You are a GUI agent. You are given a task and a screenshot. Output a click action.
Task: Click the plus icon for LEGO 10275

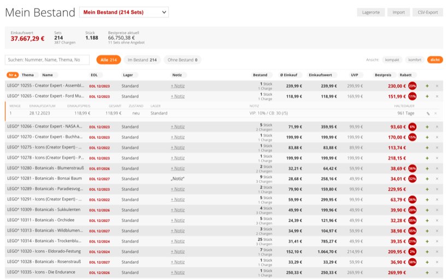(x=427, y=148)
